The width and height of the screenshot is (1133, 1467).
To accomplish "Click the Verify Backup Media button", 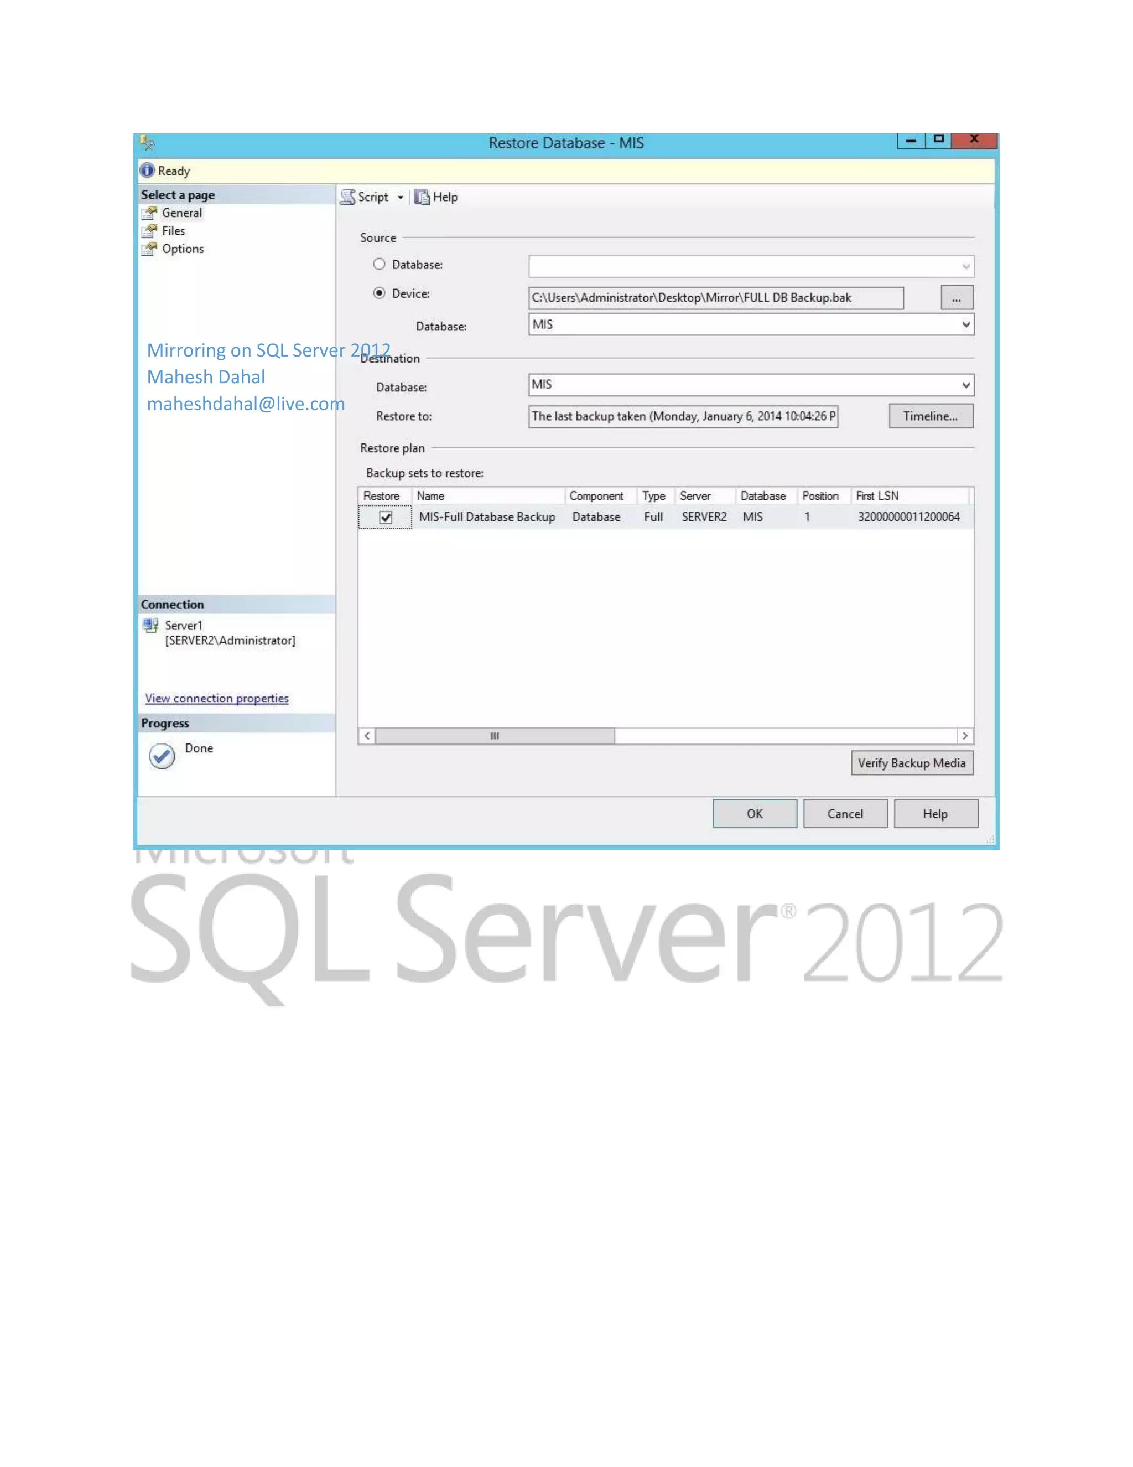I will (912, 763).
